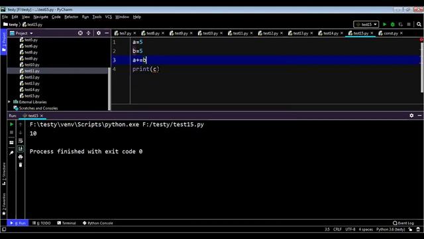
Task: Open the TODO tool window
Action: [x=41, y=223]
